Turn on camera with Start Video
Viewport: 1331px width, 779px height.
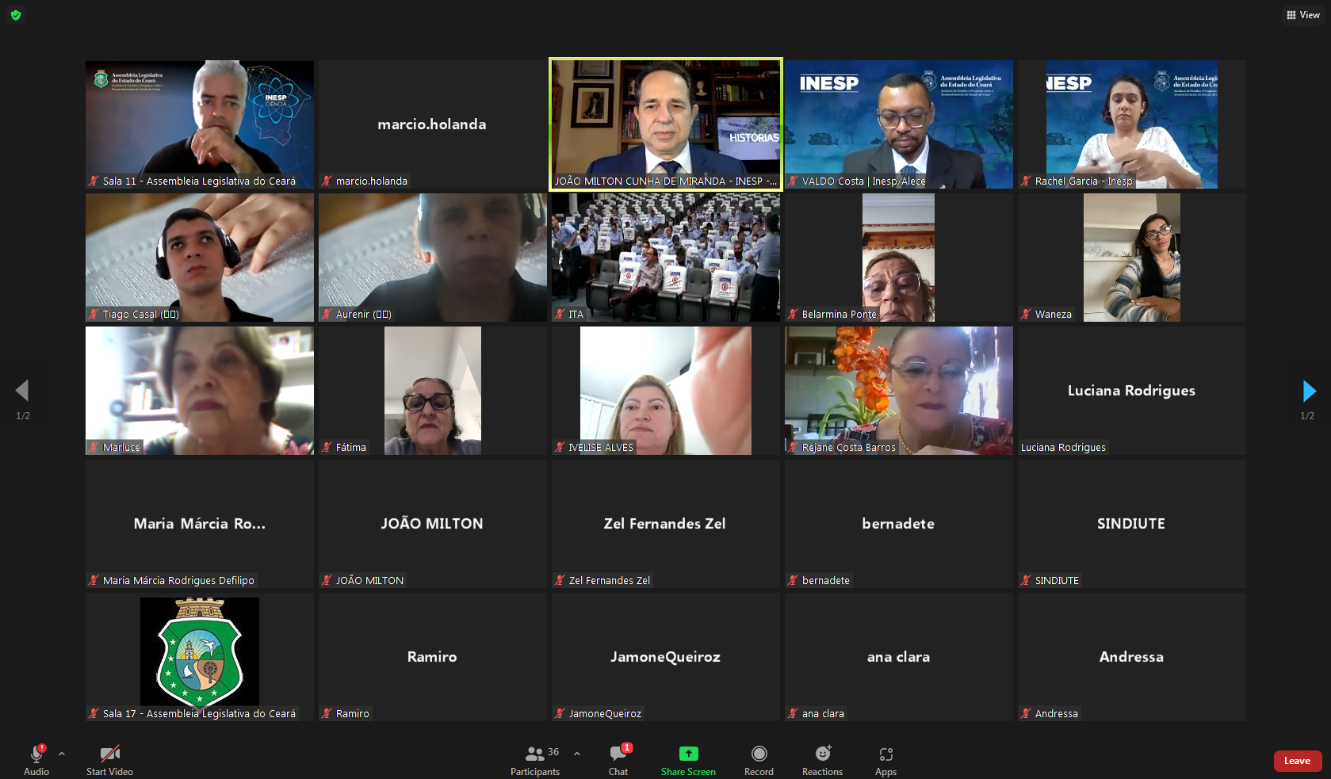(x=109, y=759)
